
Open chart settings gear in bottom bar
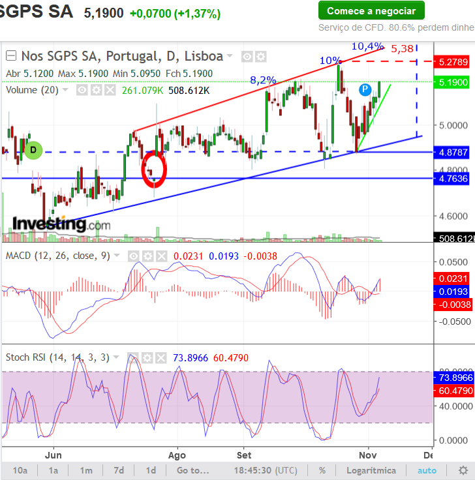point(463,470)
